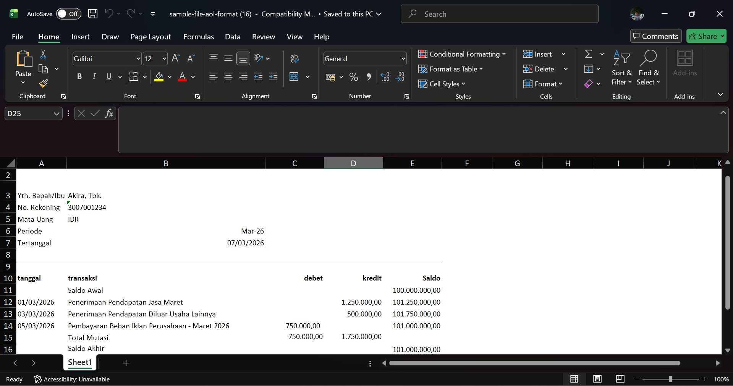
Task: Click the Format Painter brush icon
Action: (43, 83)
